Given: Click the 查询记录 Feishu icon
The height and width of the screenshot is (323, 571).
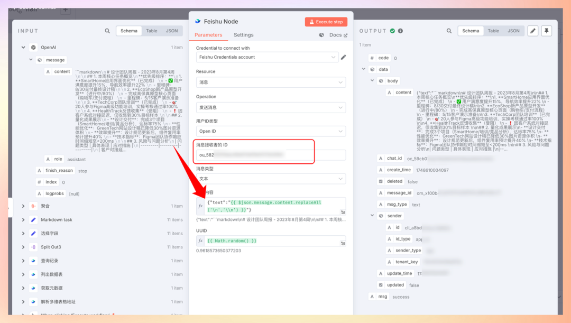Looking at the screenshot, I should point(33,261).
